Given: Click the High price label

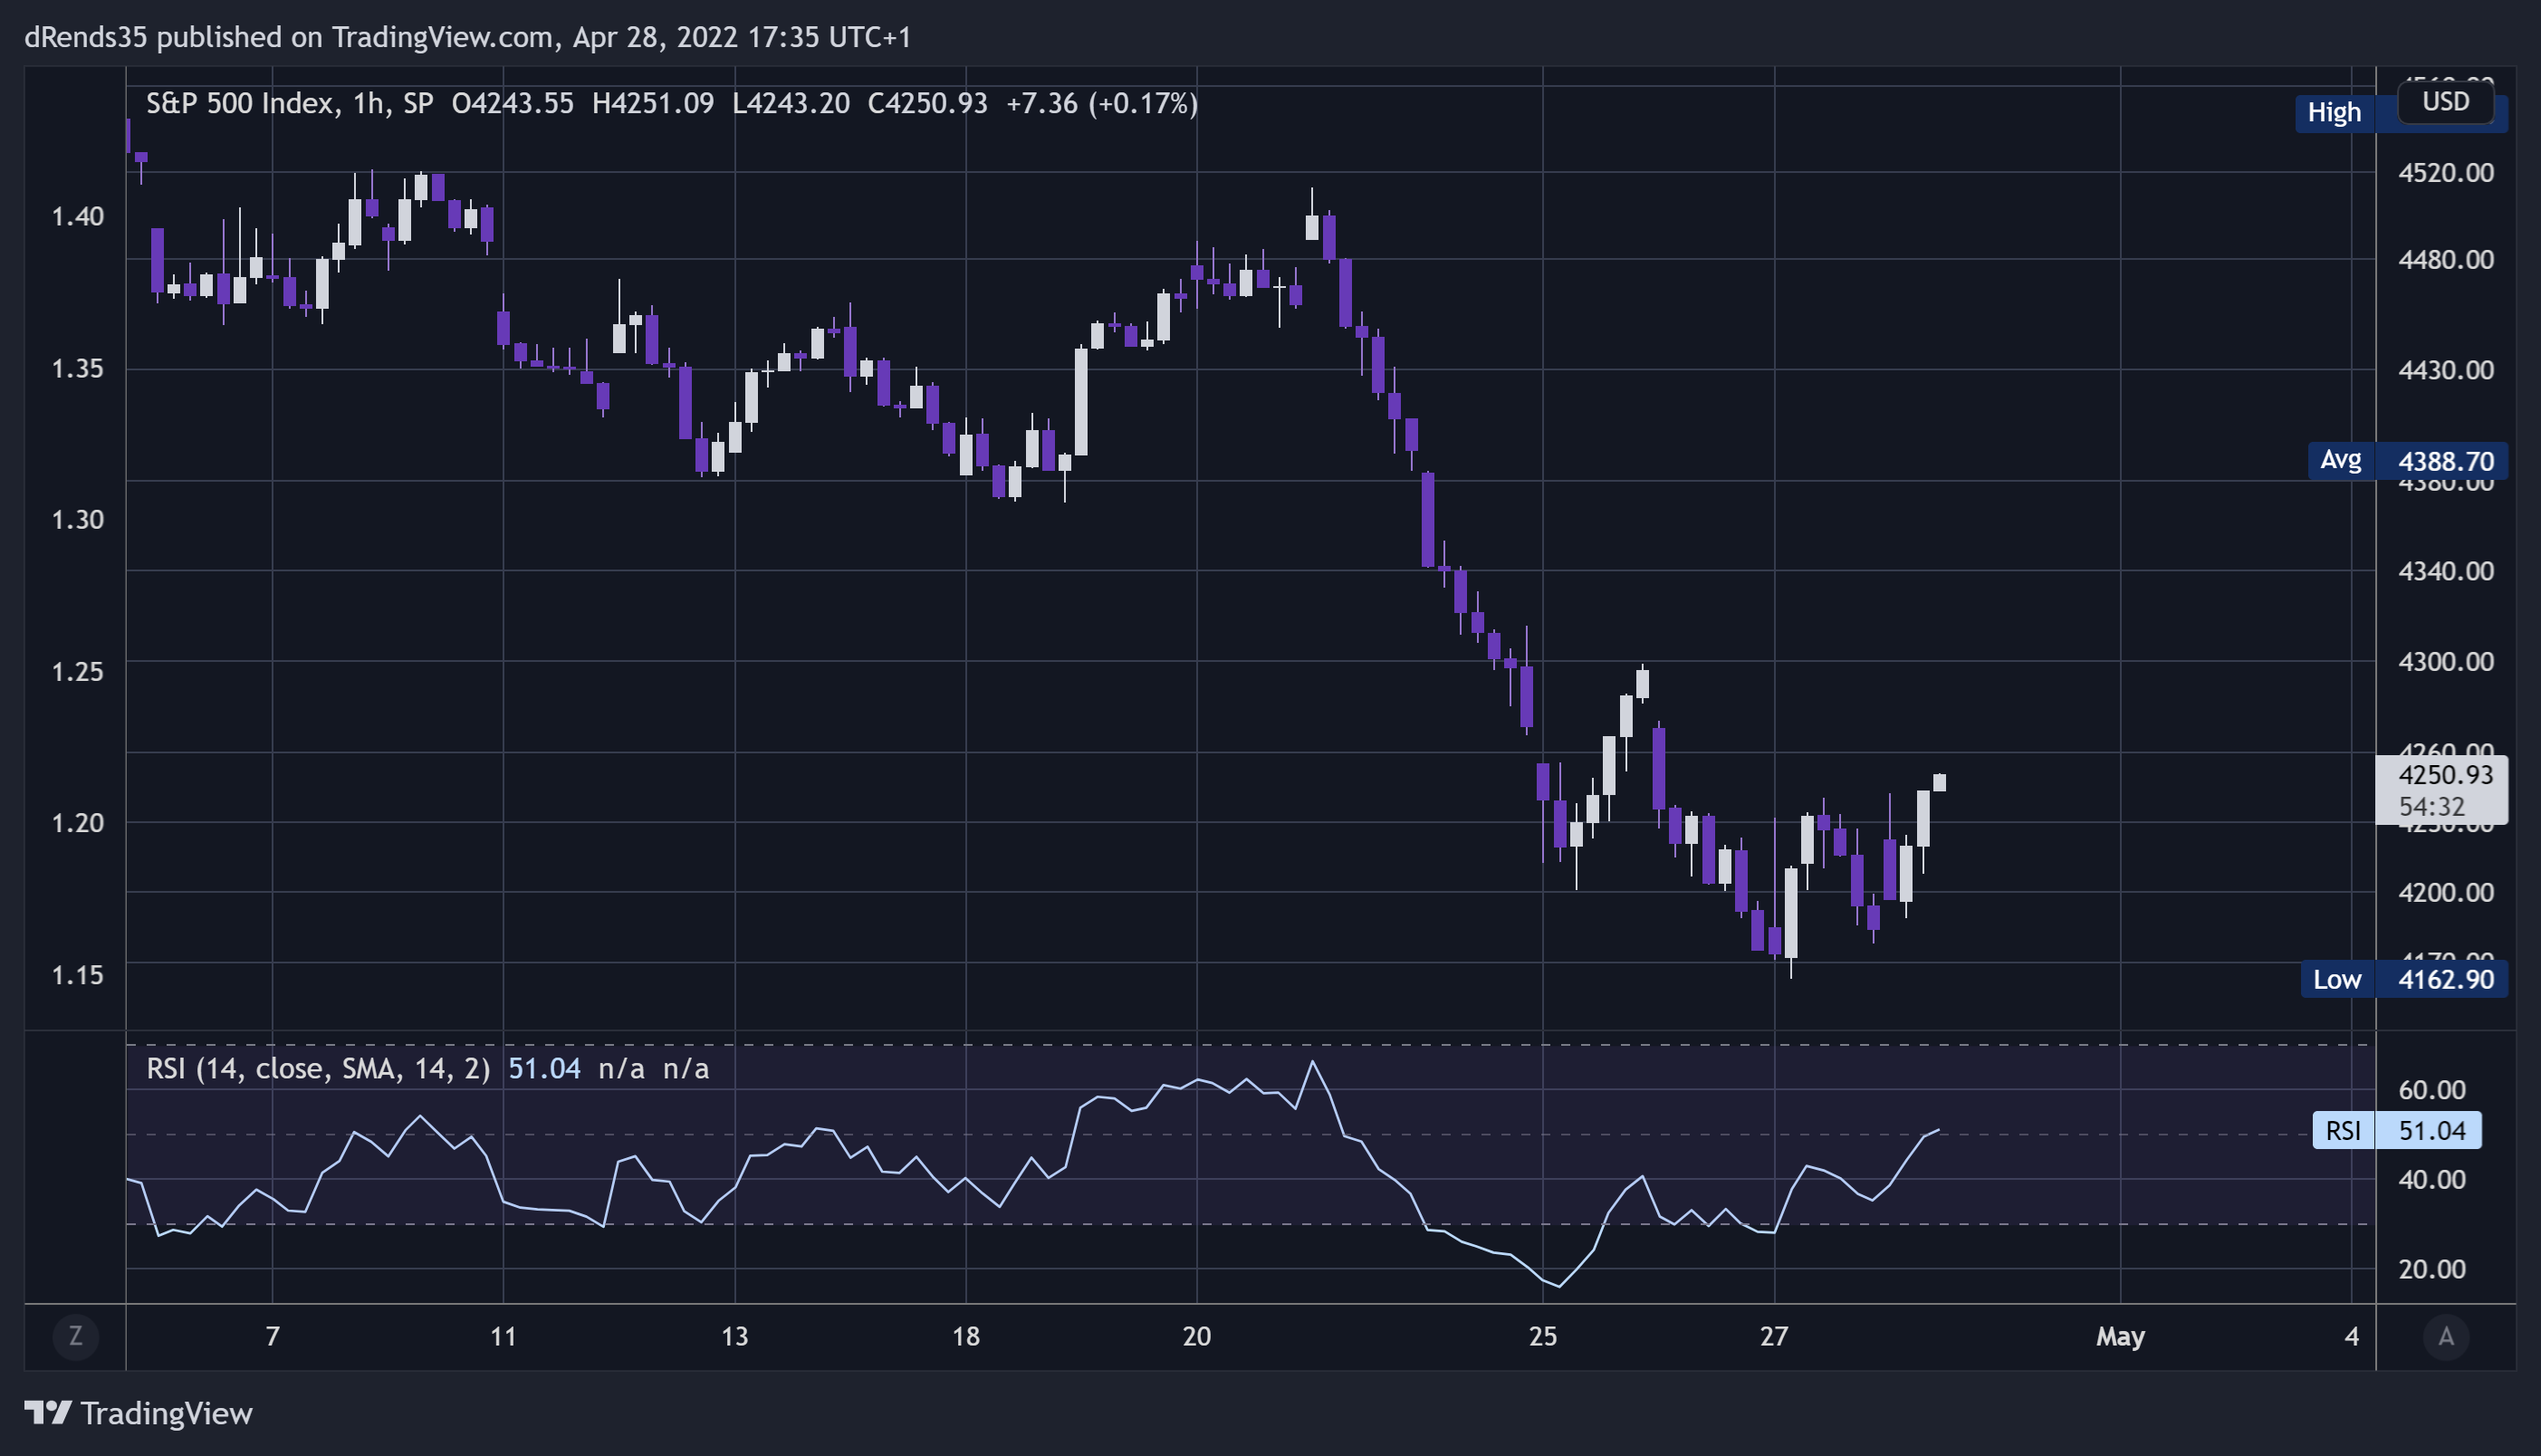Looking at the screenshot, I should tap(2334, 112).
